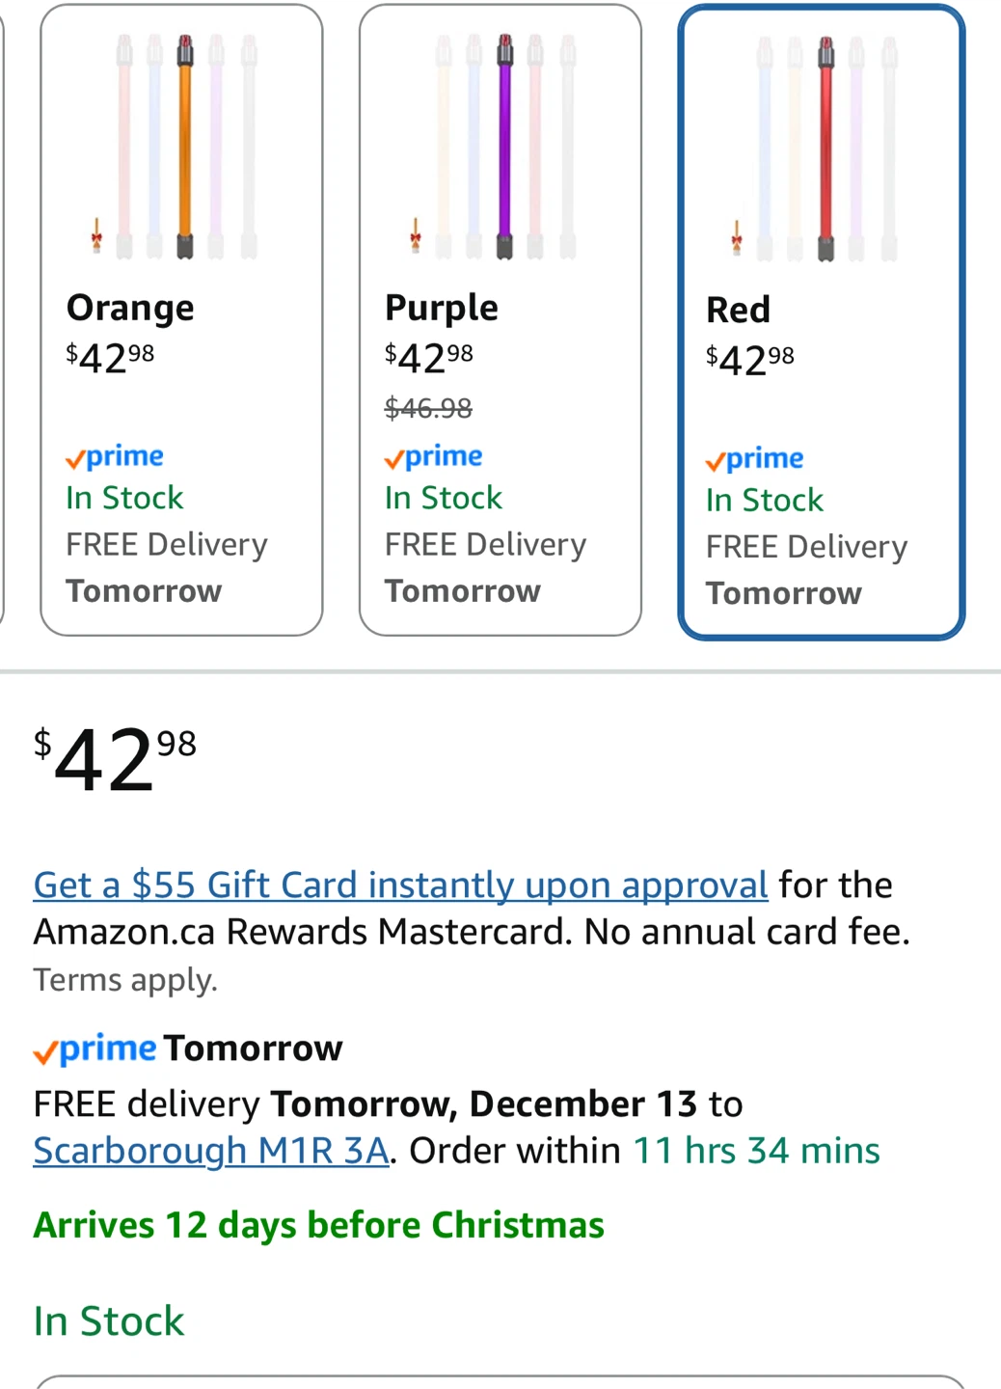Click the prime logo in the Red card

click(754, 459)
